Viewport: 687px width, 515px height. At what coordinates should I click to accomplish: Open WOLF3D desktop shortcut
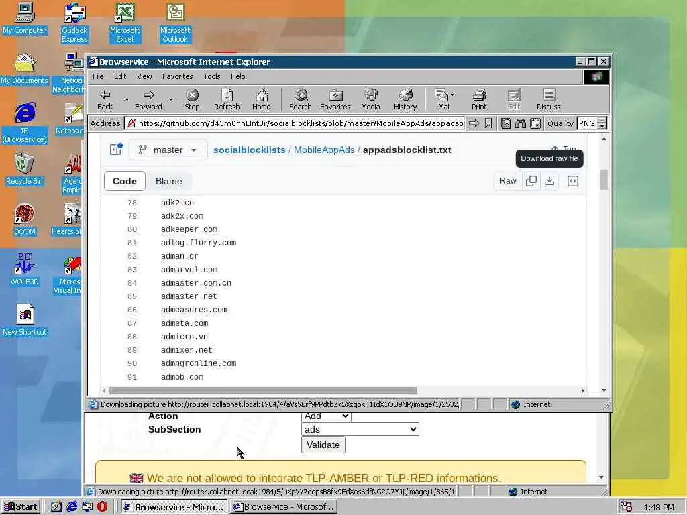pyautogui.click(x=24, y=270)
